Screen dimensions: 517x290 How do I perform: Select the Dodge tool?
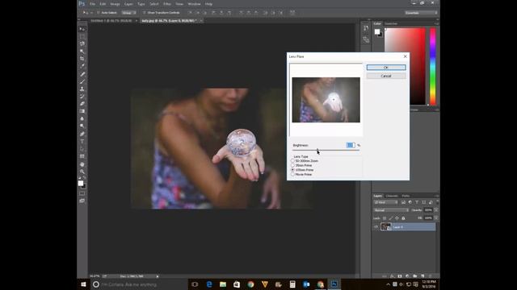coord(82,126)
